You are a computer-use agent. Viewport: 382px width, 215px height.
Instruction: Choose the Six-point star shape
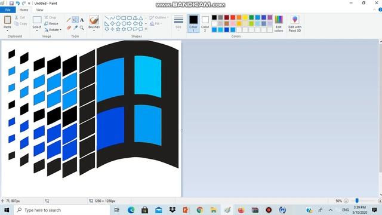pos(124,29)
